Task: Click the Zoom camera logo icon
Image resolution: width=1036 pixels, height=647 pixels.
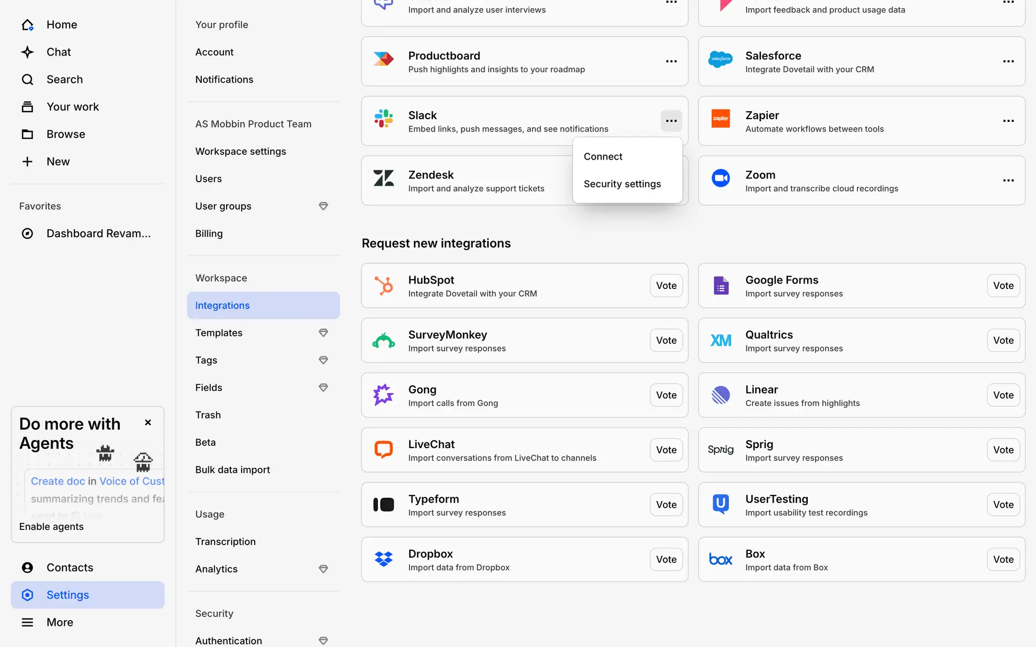Action: [x=720, y=178]
